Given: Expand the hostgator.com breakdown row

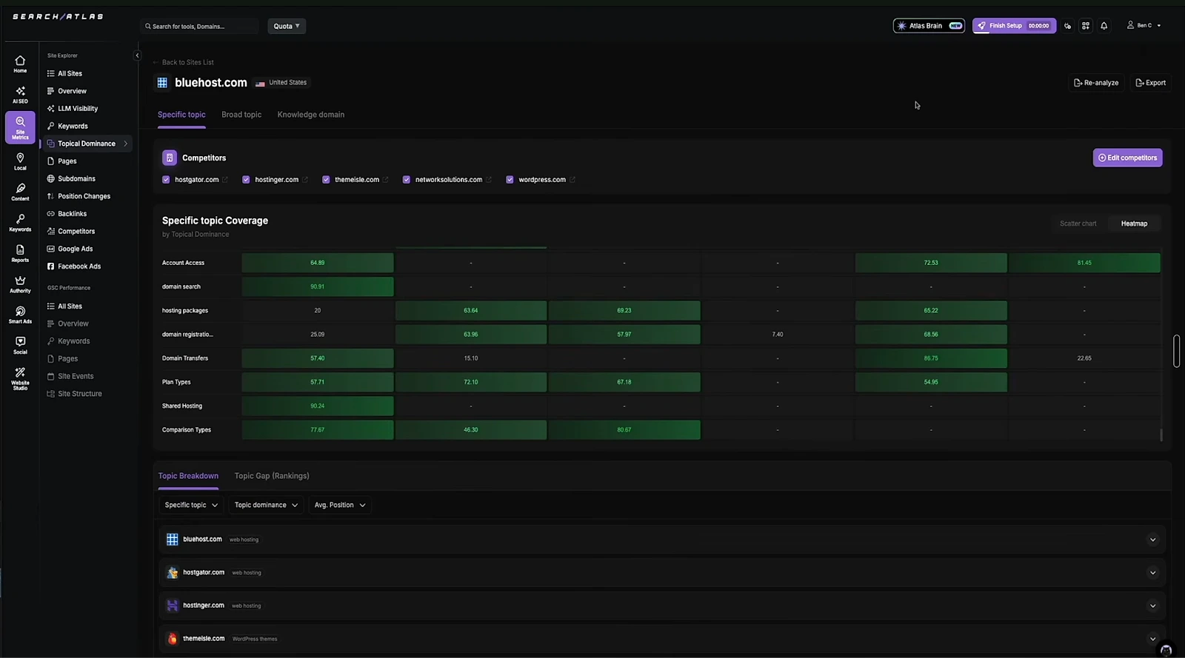Looking at the screenshot, I should pyautogui.click(x=1152, y=573).
